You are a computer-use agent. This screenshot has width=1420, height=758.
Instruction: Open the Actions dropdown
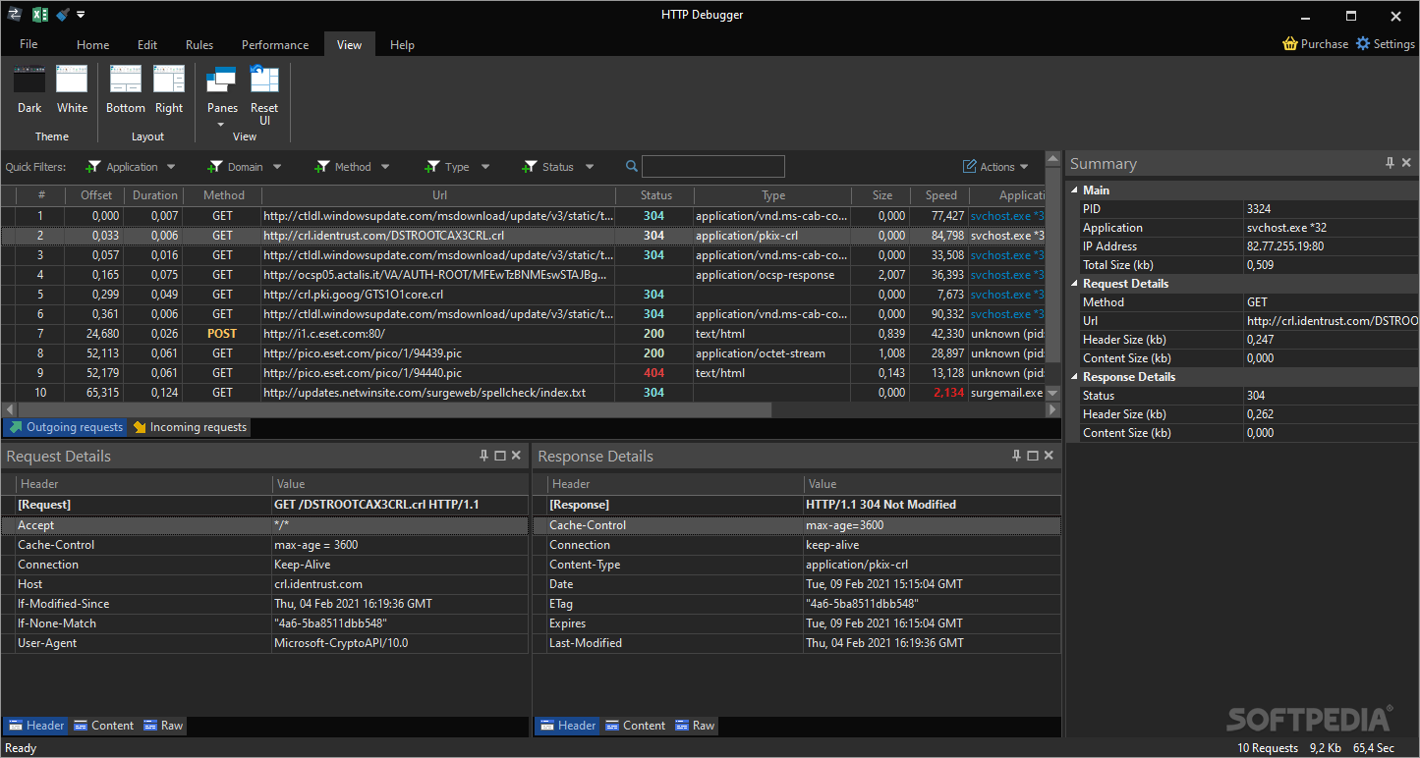point(995,167)
